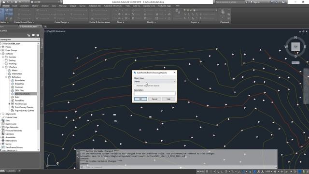Viewport: 309px width, 174px height.
Task: Click the Toolspace panel display toggle icon
Action: point(33,35)
